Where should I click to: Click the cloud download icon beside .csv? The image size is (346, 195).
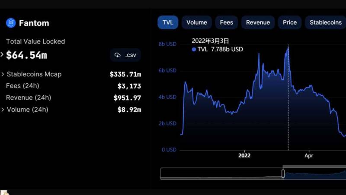(x=117, y=55)
